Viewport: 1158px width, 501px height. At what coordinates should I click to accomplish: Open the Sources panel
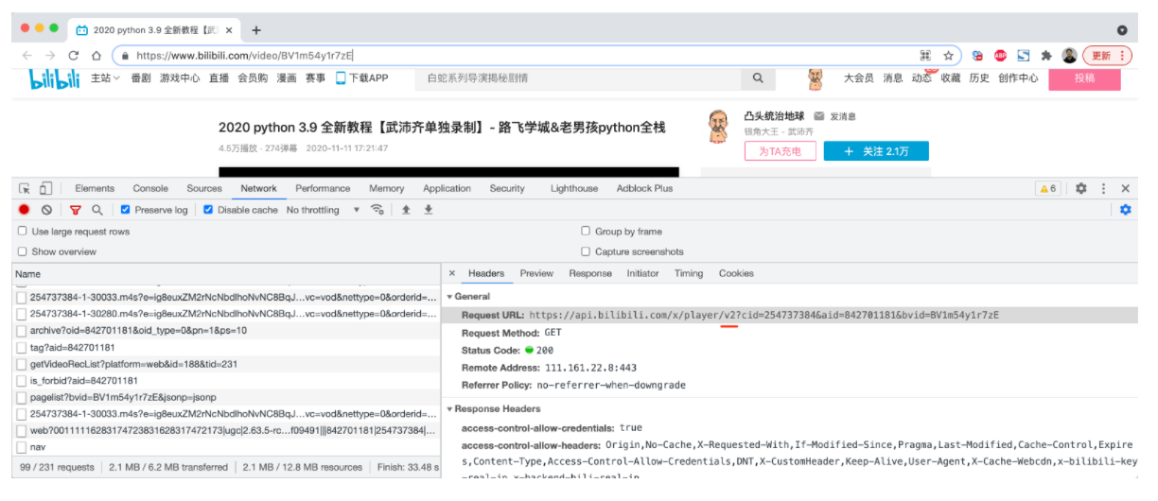(x=204, y=188)
